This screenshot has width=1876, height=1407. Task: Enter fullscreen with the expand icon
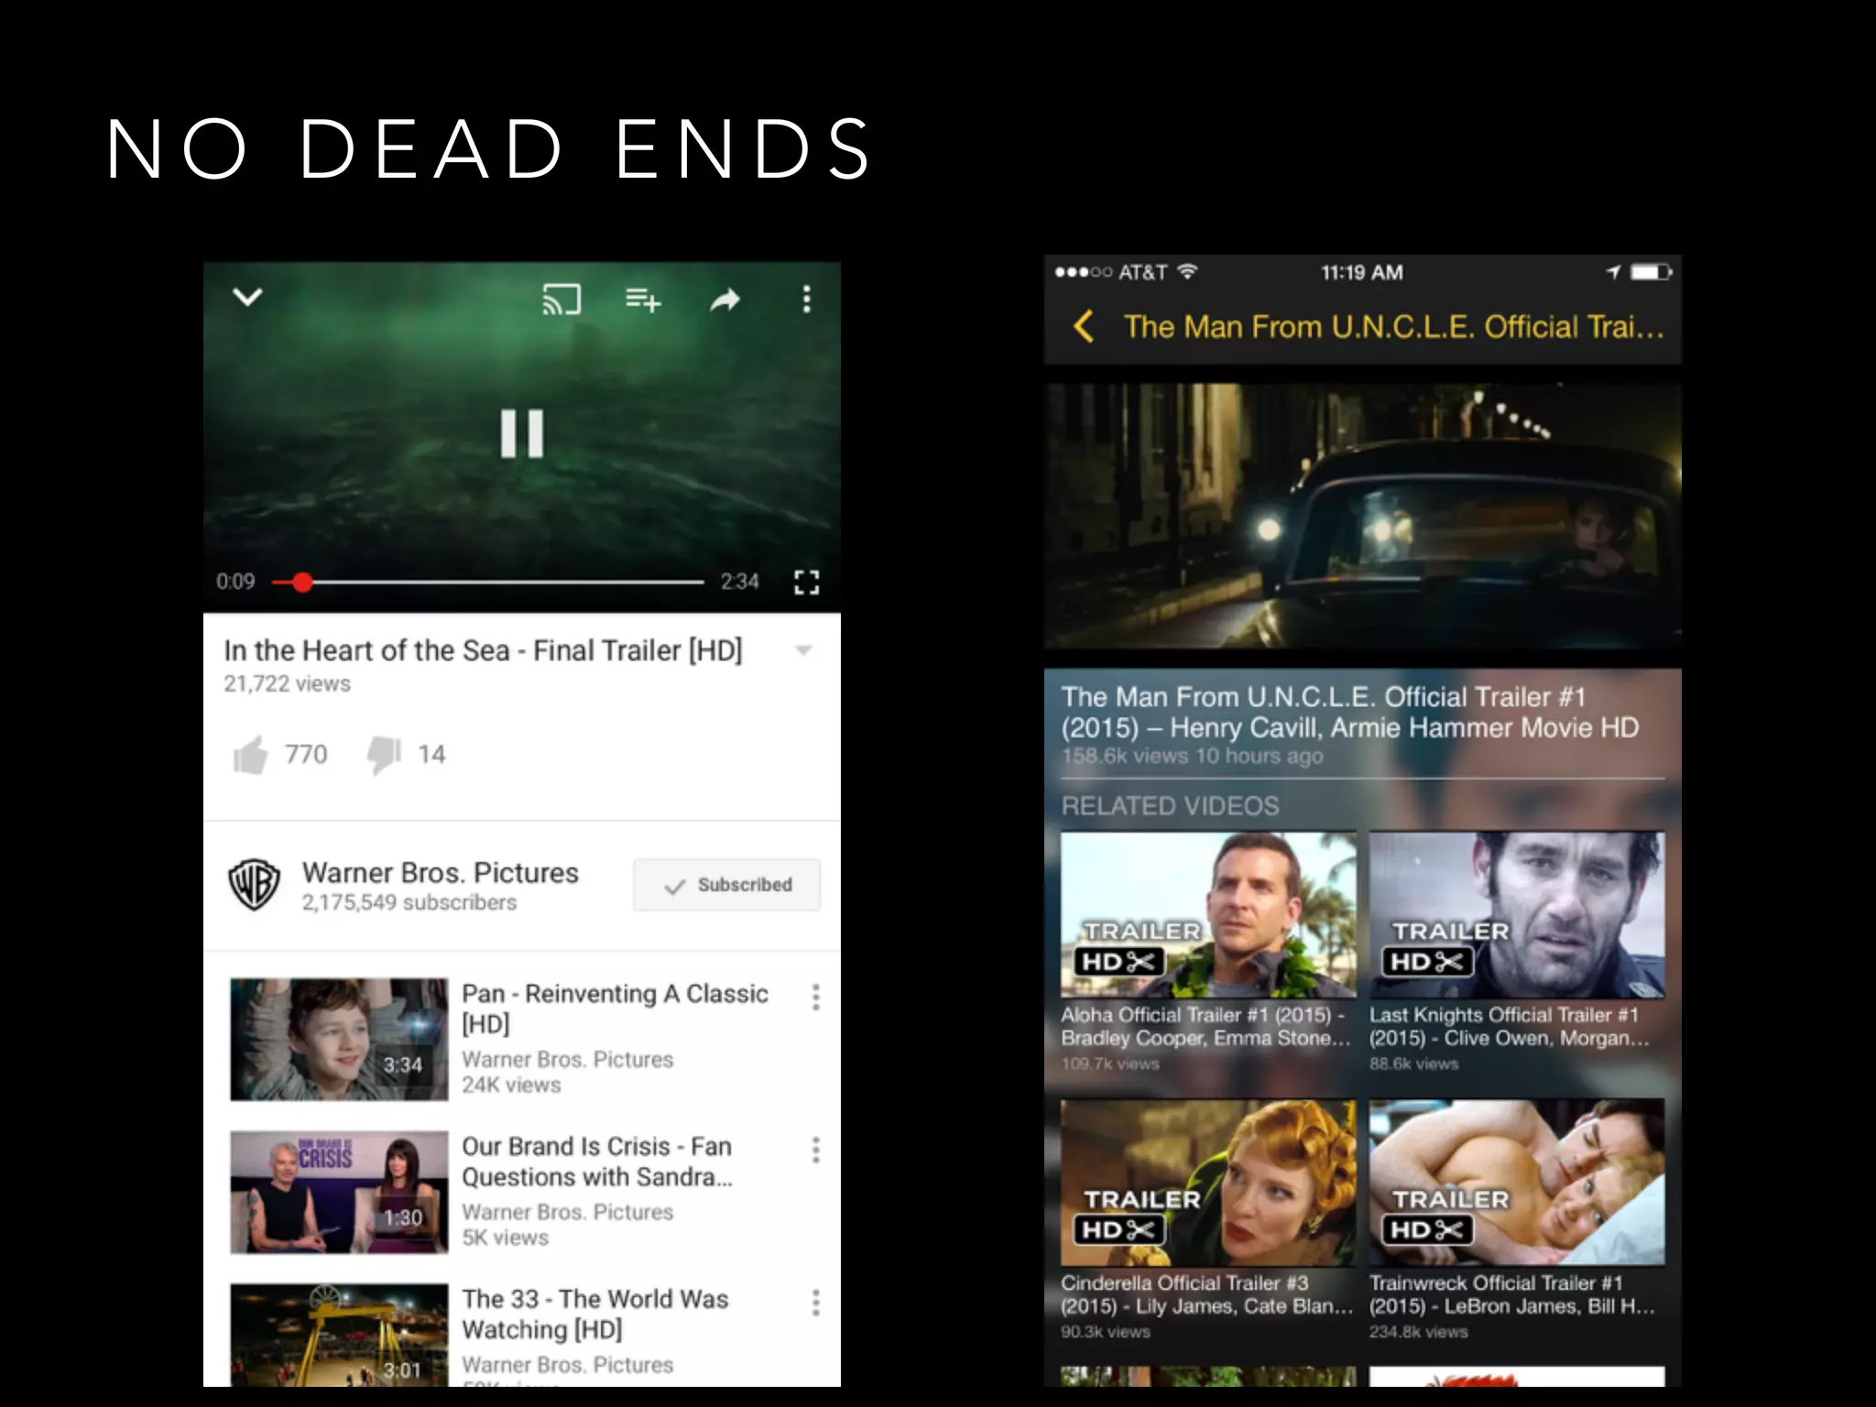click(x=806, y=582)
